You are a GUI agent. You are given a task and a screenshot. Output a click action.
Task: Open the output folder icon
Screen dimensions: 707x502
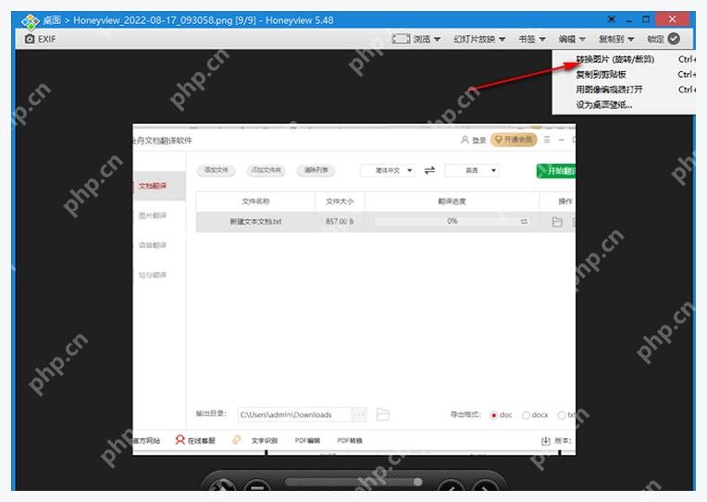(x=382, y=414)
